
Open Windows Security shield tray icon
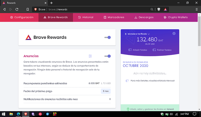tap(162, 114)
